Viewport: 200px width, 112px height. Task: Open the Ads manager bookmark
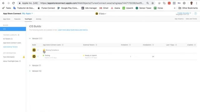point(89,8)
